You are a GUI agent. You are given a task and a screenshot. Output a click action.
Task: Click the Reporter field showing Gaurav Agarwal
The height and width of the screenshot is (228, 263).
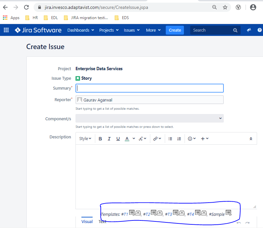pyautogui.click(x=149, y=100)
